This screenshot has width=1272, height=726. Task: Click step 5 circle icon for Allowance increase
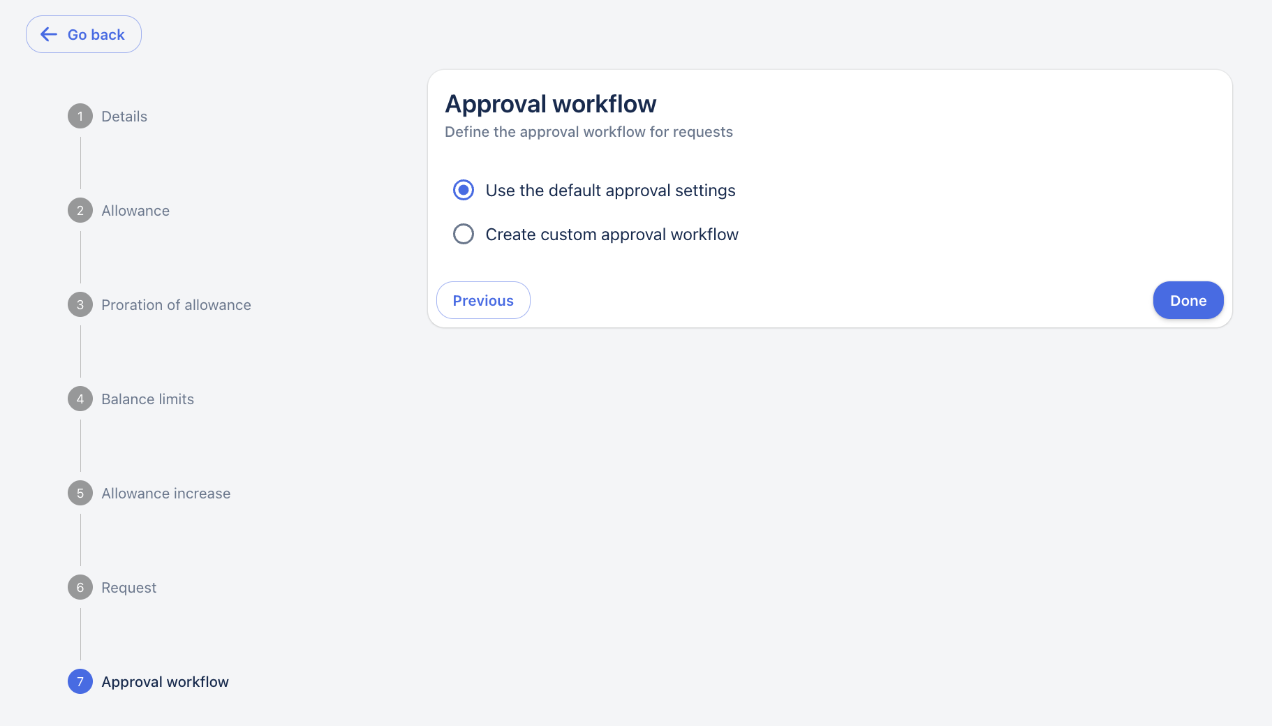pyautogui.click(x=80, y=493)
